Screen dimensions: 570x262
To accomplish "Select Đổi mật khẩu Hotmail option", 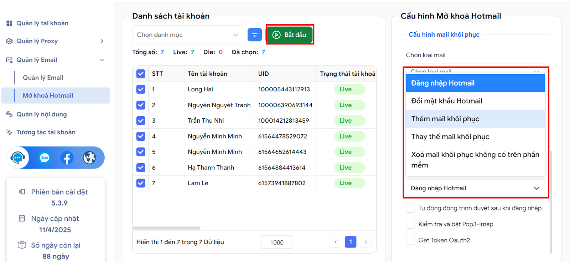I will (476, 101).
